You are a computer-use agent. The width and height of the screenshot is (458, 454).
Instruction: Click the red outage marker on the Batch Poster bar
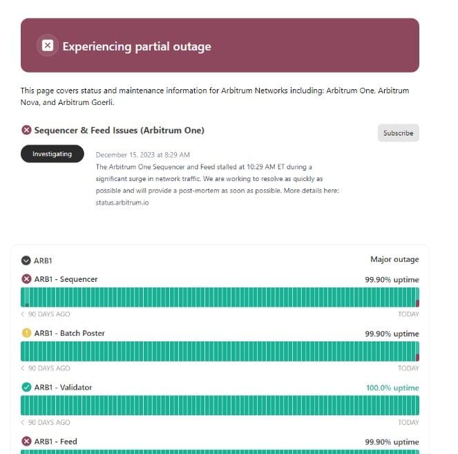[417, 357]
